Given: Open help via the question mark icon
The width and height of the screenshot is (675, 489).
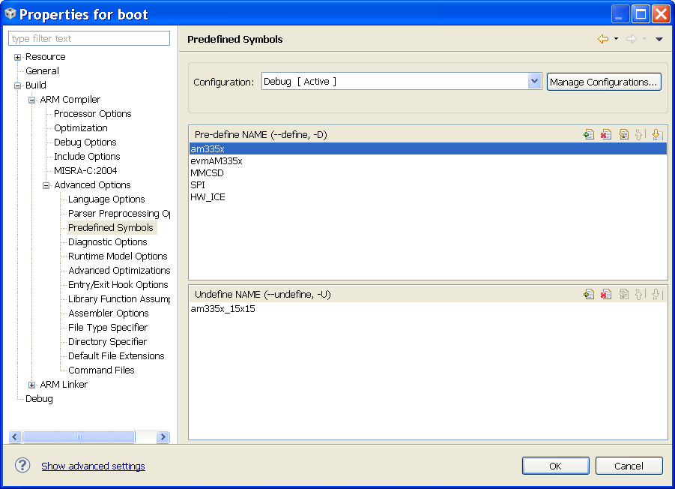Looking at the screenshot, I should point(22,466).
